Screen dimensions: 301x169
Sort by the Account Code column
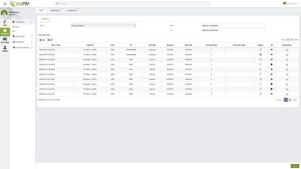[x=211, y=45]
